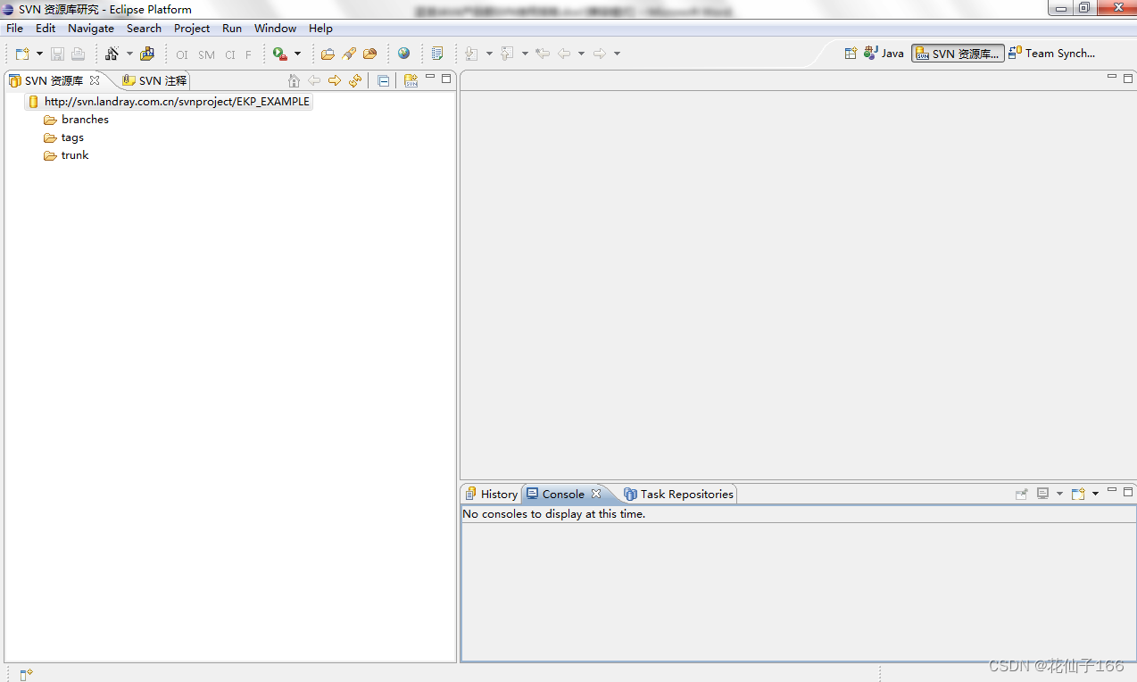Click the globe web browser icon

tap(403, 54)
